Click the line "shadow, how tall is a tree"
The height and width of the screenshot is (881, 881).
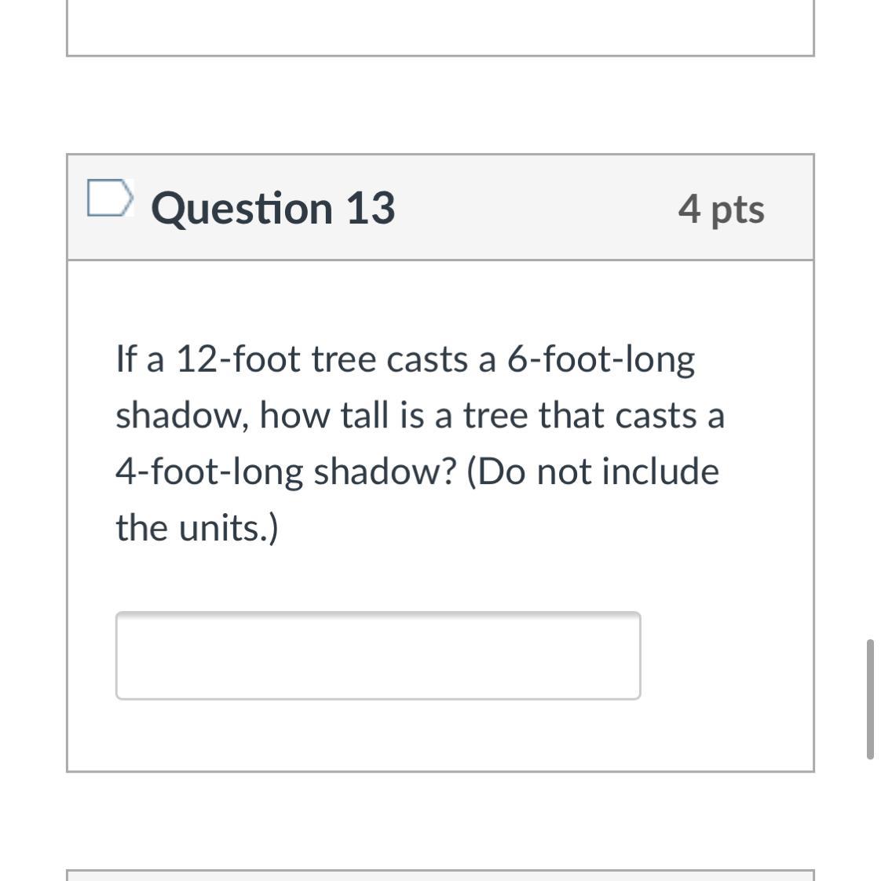coord(420,415)
